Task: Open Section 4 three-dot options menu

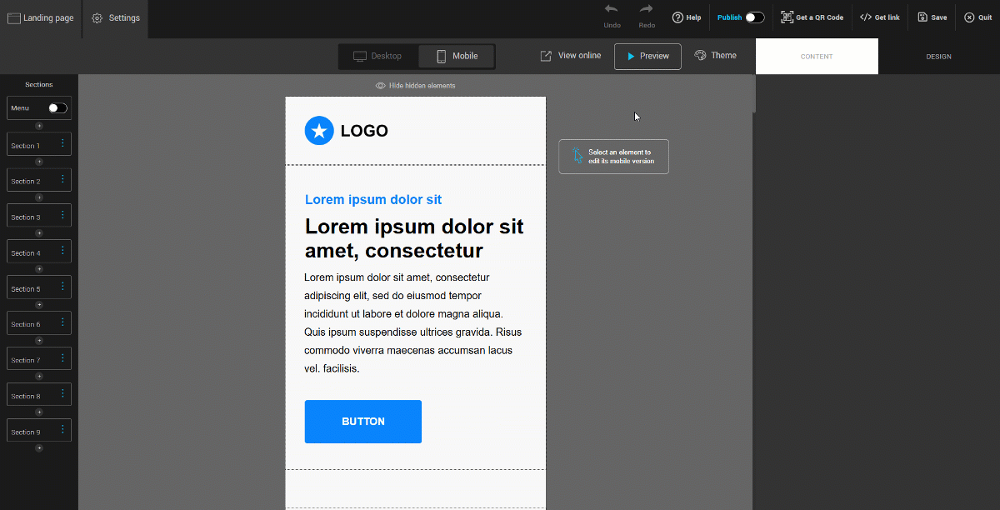Action: (x=62, y=252)
